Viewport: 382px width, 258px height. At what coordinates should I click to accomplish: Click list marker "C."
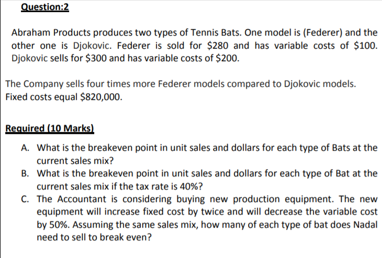26,199
